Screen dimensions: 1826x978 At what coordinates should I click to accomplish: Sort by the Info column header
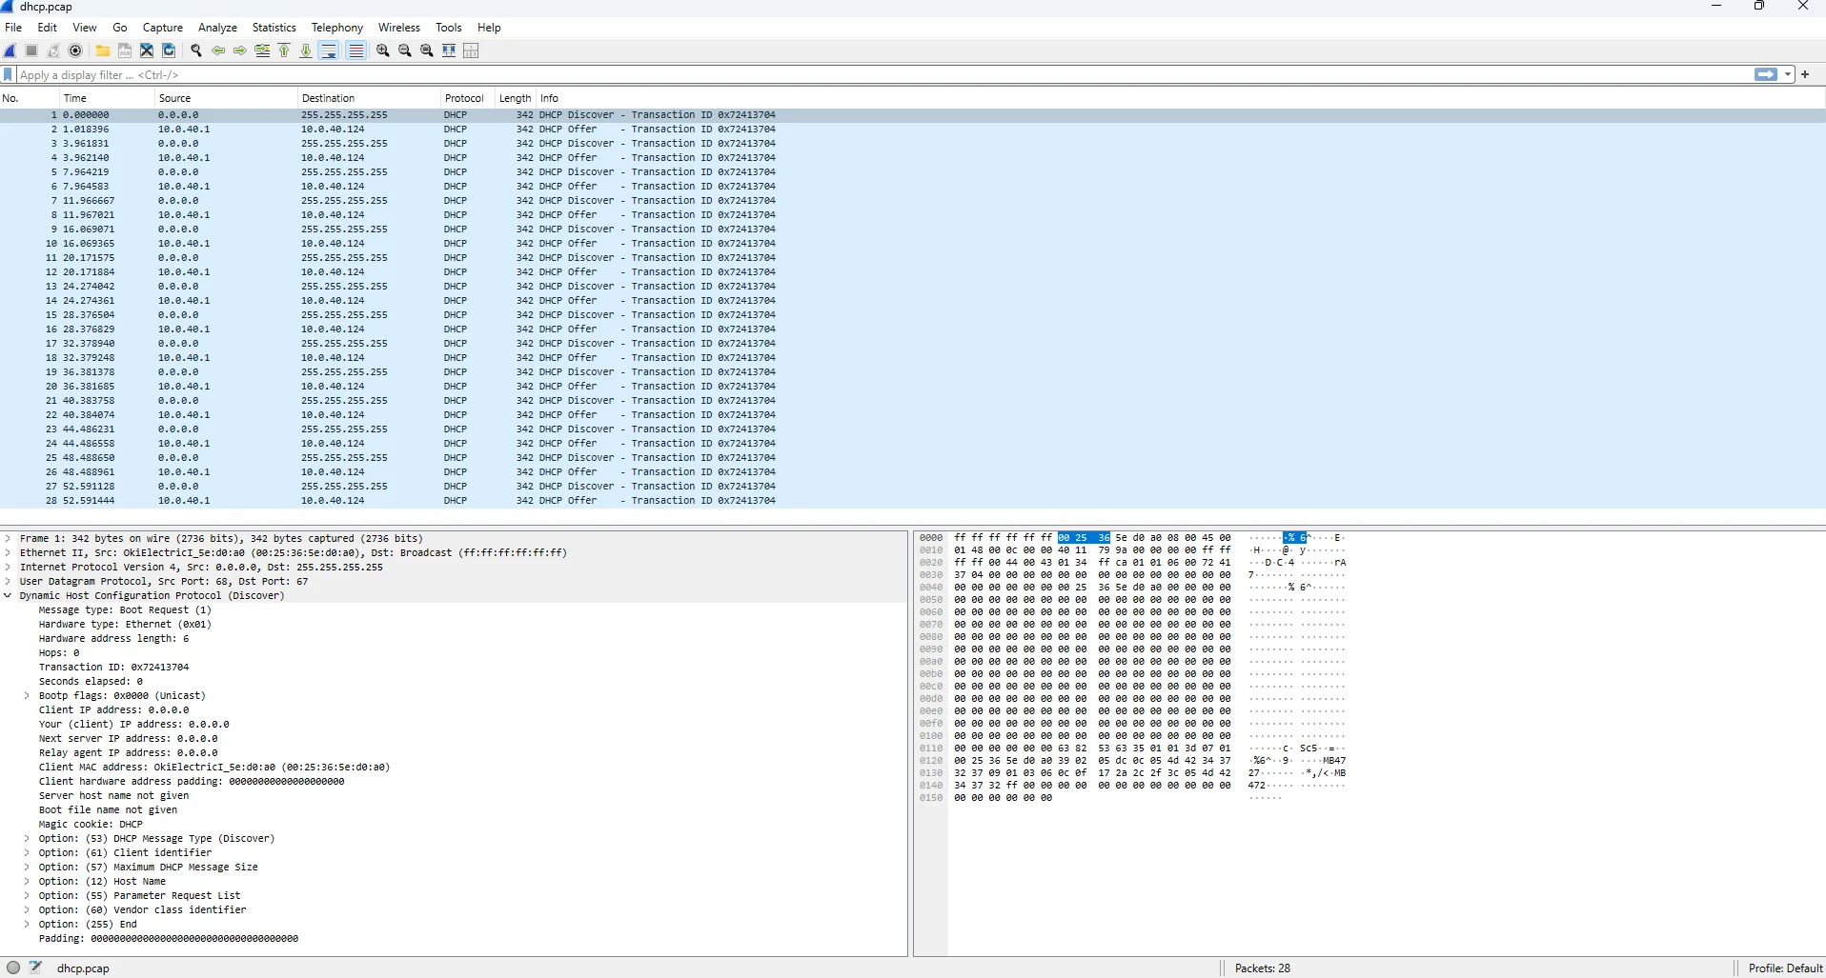(1181, 98)
